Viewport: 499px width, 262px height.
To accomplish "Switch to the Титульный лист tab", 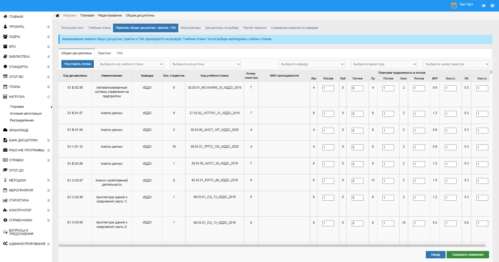I will (x=72, y=28).
